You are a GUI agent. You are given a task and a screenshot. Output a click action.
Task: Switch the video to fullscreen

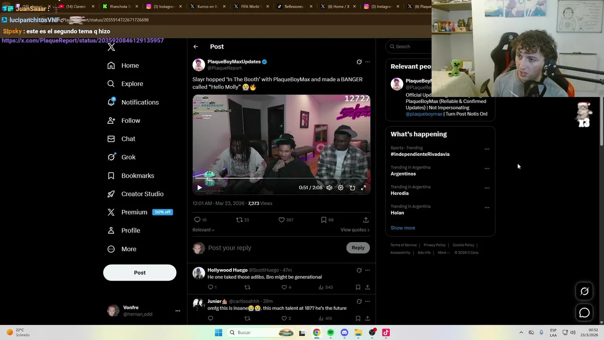[363, 187]
